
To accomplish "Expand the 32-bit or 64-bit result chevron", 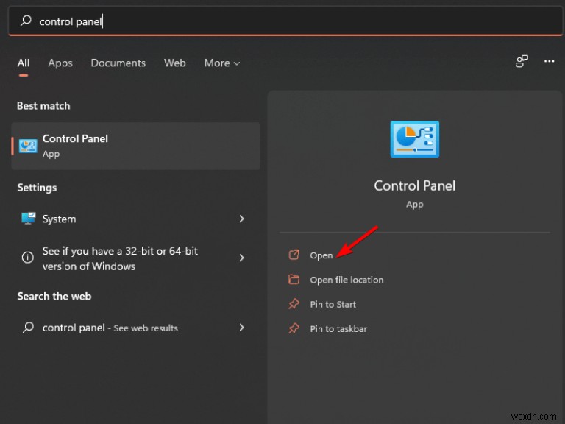I will click(241, 258).
